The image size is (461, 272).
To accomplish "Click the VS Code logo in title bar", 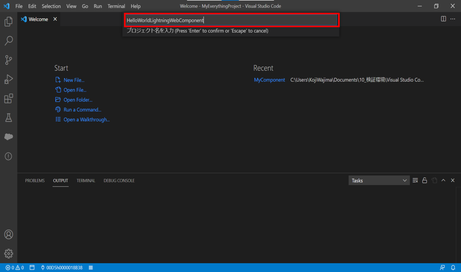I will [6, 6].
